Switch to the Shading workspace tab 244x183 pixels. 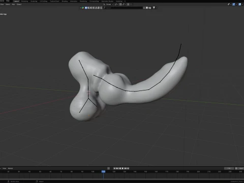coord(65,1)
